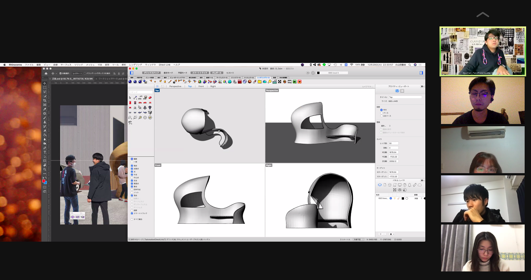Select the Photoshop Zoom tool
Viewport: 531px width, 280px height.
tap(45, 169)
